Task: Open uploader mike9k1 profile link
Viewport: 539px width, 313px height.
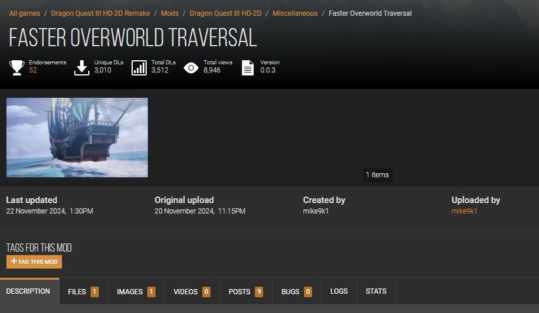Action: 464,211
